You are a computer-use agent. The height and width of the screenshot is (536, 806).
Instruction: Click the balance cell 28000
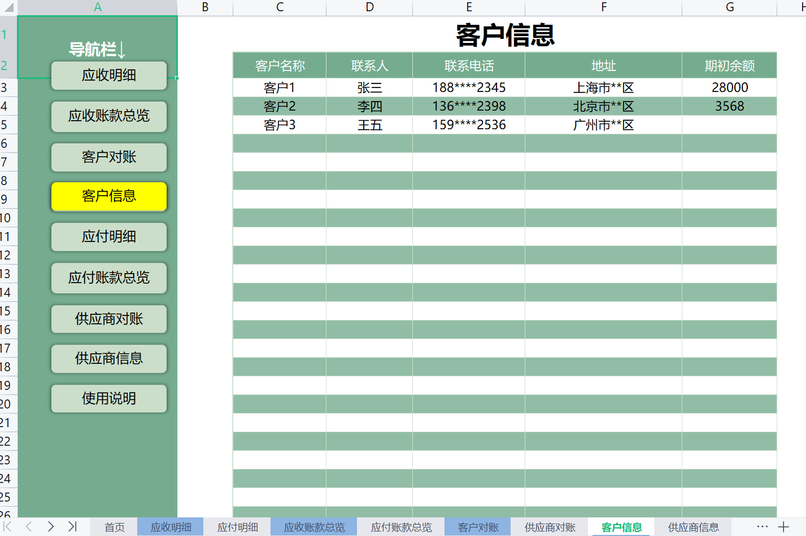[729, 87]
